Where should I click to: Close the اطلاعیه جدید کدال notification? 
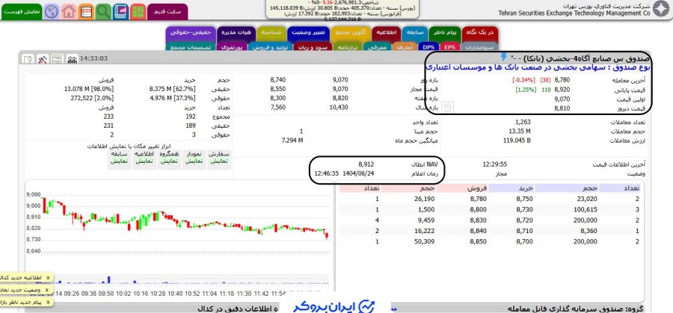tap(48, 278)
